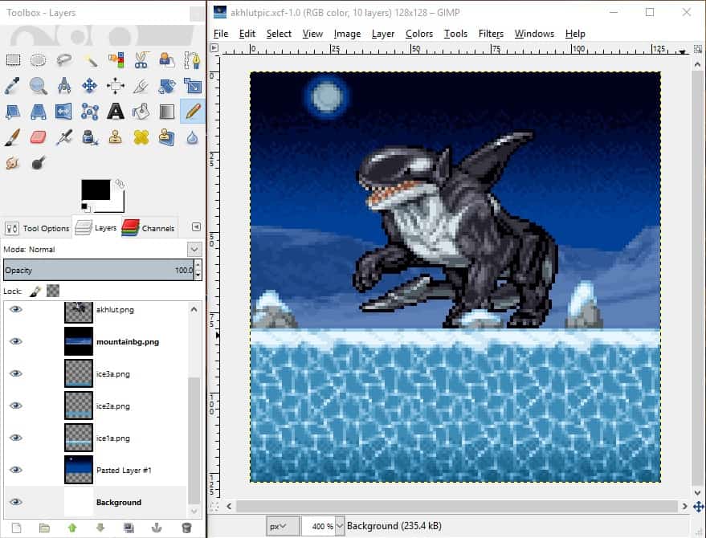This screenshot has width=706, height=538.
Task: Select the Alignment tool
Action: [x=116, y=86]
